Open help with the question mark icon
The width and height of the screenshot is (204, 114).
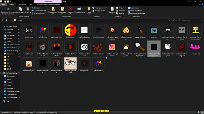(x=203, y=4)
